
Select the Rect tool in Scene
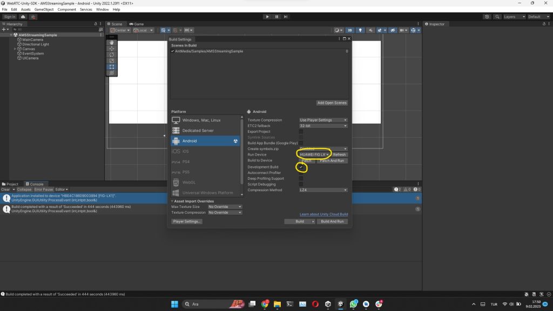pos(112,66)
